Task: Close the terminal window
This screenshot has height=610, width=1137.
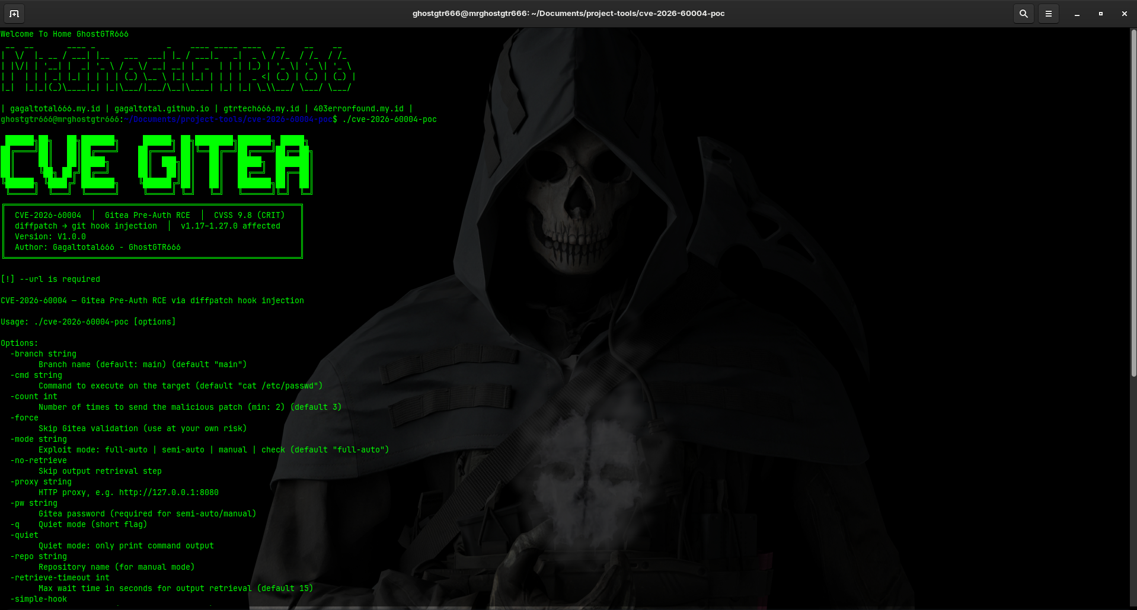Action: (x=1125, y=14)
